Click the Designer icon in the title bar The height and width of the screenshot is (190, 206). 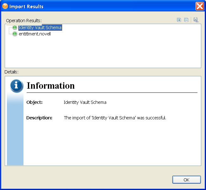[x=5, y=6]
